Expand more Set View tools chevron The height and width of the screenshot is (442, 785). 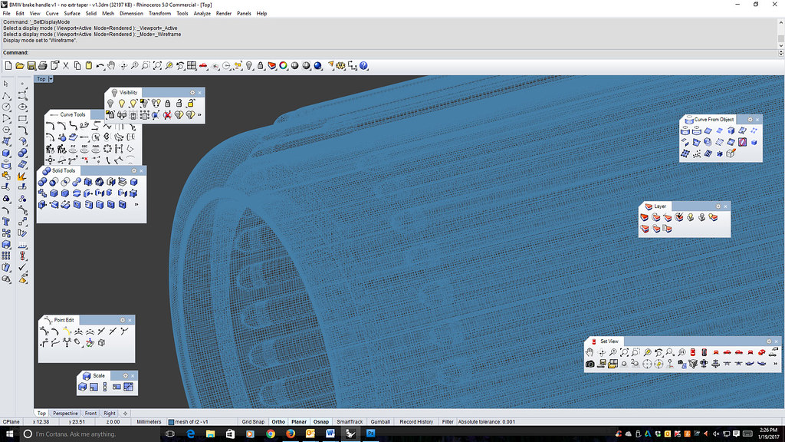pos(776,364)
